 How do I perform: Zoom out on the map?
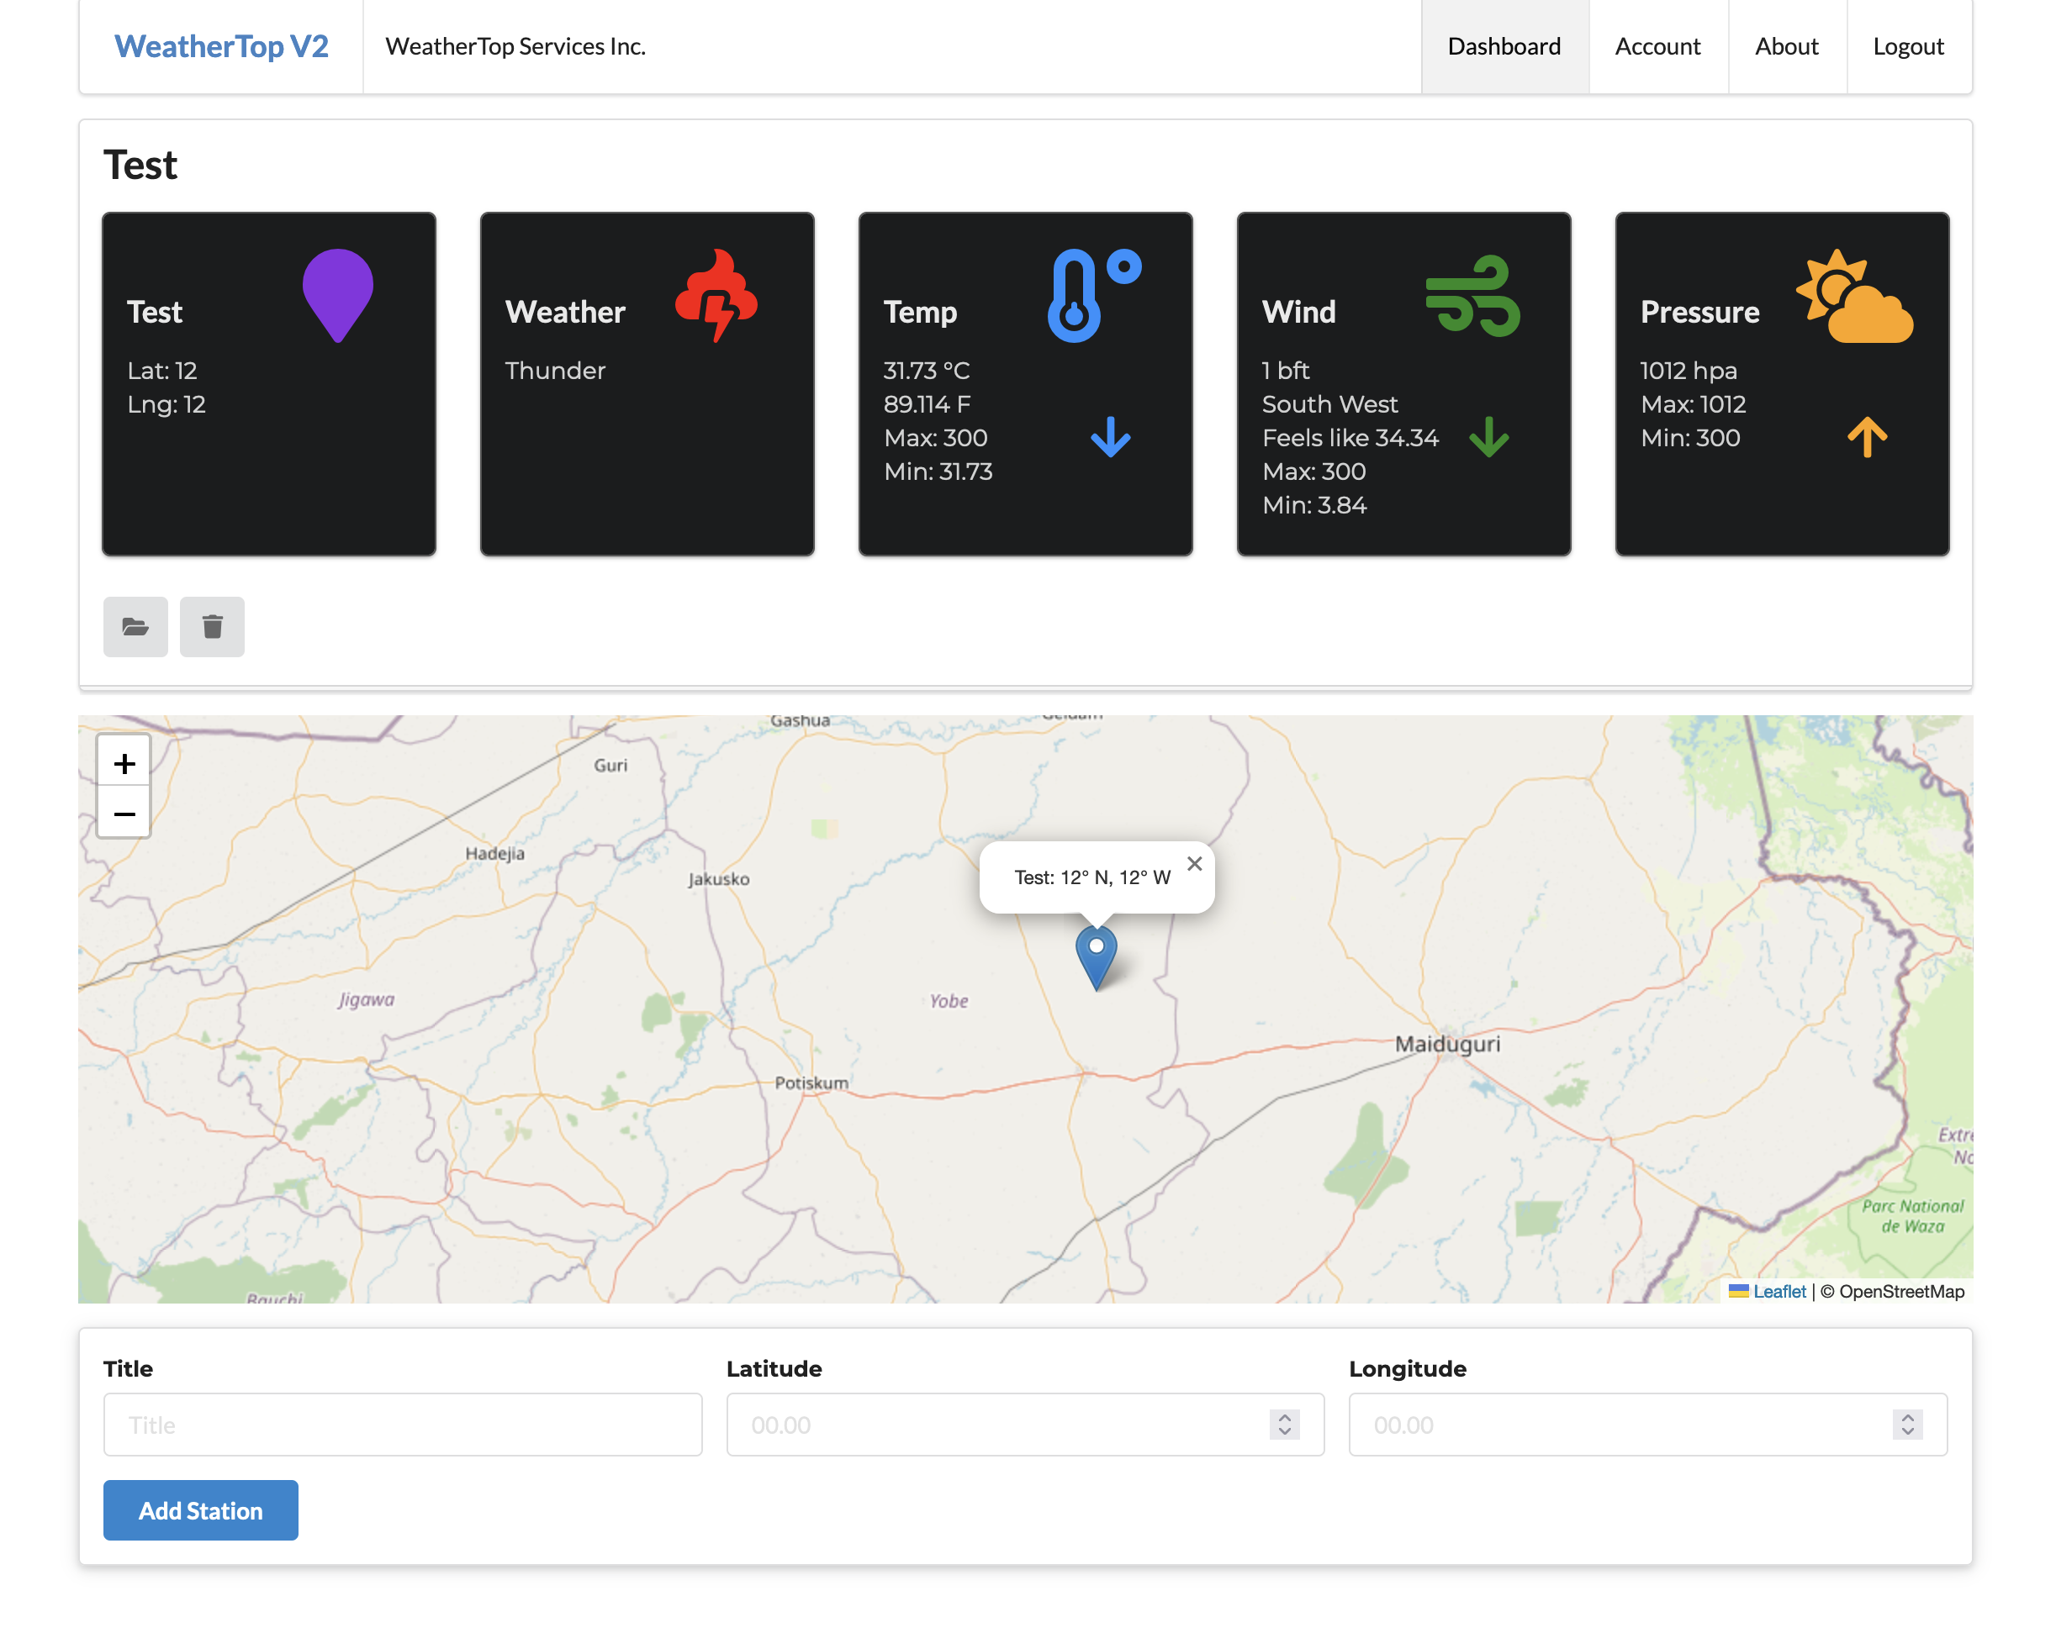coord(124,814)
